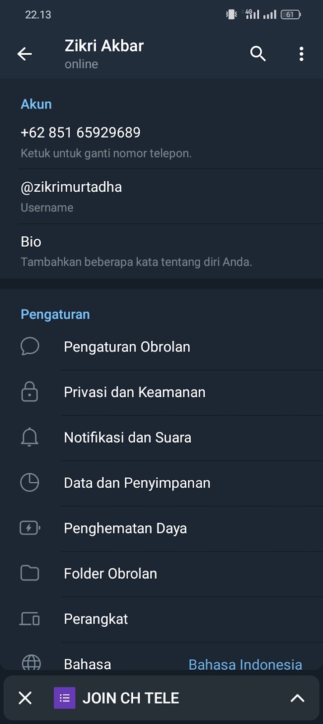The width and height of the screenshot is (323, 724).
Task: Tap the back arrow icon
Action: [25, 54]
